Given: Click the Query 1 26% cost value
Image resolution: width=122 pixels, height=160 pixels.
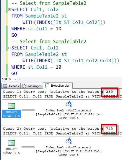Looking at the screenshot, I should click(x=109, y=92).
